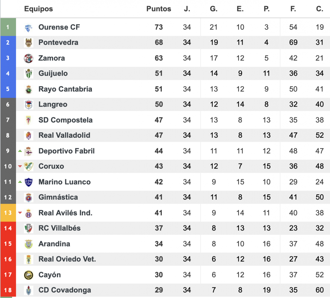Open the CD Covadonga team name
The width and height of the screenshot is (330, 298).
coord(65,290)
